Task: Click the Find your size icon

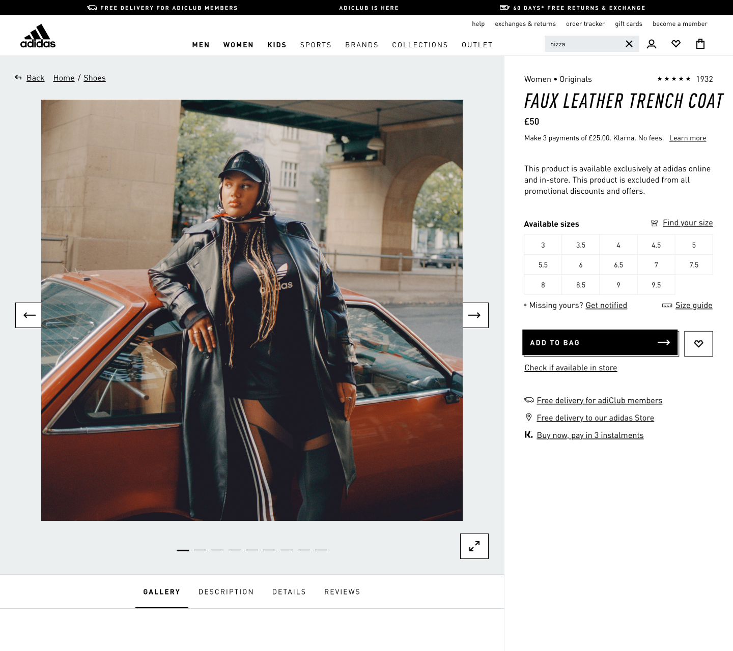Action: [655, 223]
